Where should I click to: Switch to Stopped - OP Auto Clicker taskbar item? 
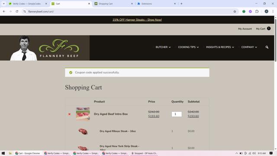[x=144, y=153]
